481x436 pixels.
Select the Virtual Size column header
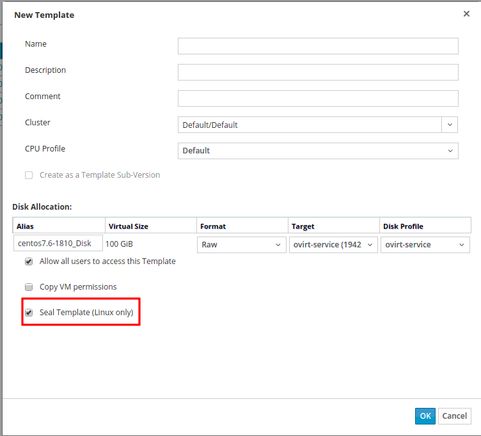point(150,226)
